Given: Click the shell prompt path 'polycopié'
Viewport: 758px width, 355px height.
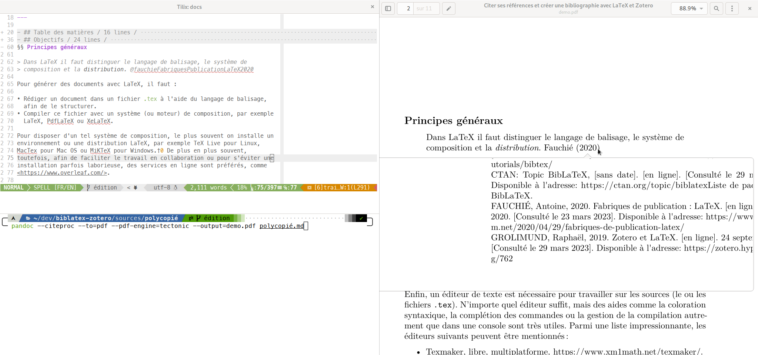Looking at the screenshot, I should click(161, 218).
